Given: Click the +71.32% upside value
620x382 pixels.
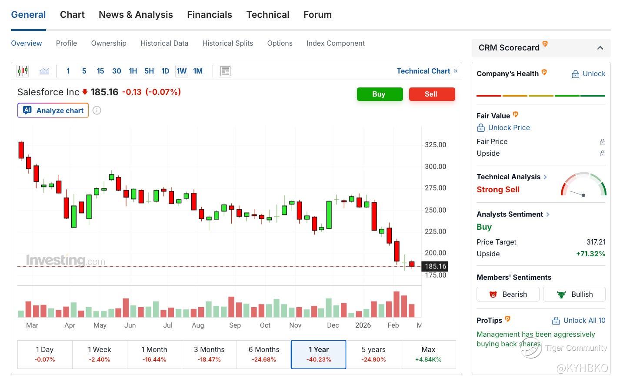Looking at the screenshot, I should [x=590, y=254].
